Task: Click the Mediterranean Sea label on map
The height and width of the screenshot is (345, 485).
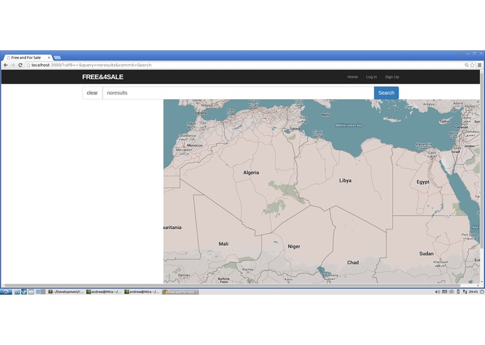Action: coord(349,125)
